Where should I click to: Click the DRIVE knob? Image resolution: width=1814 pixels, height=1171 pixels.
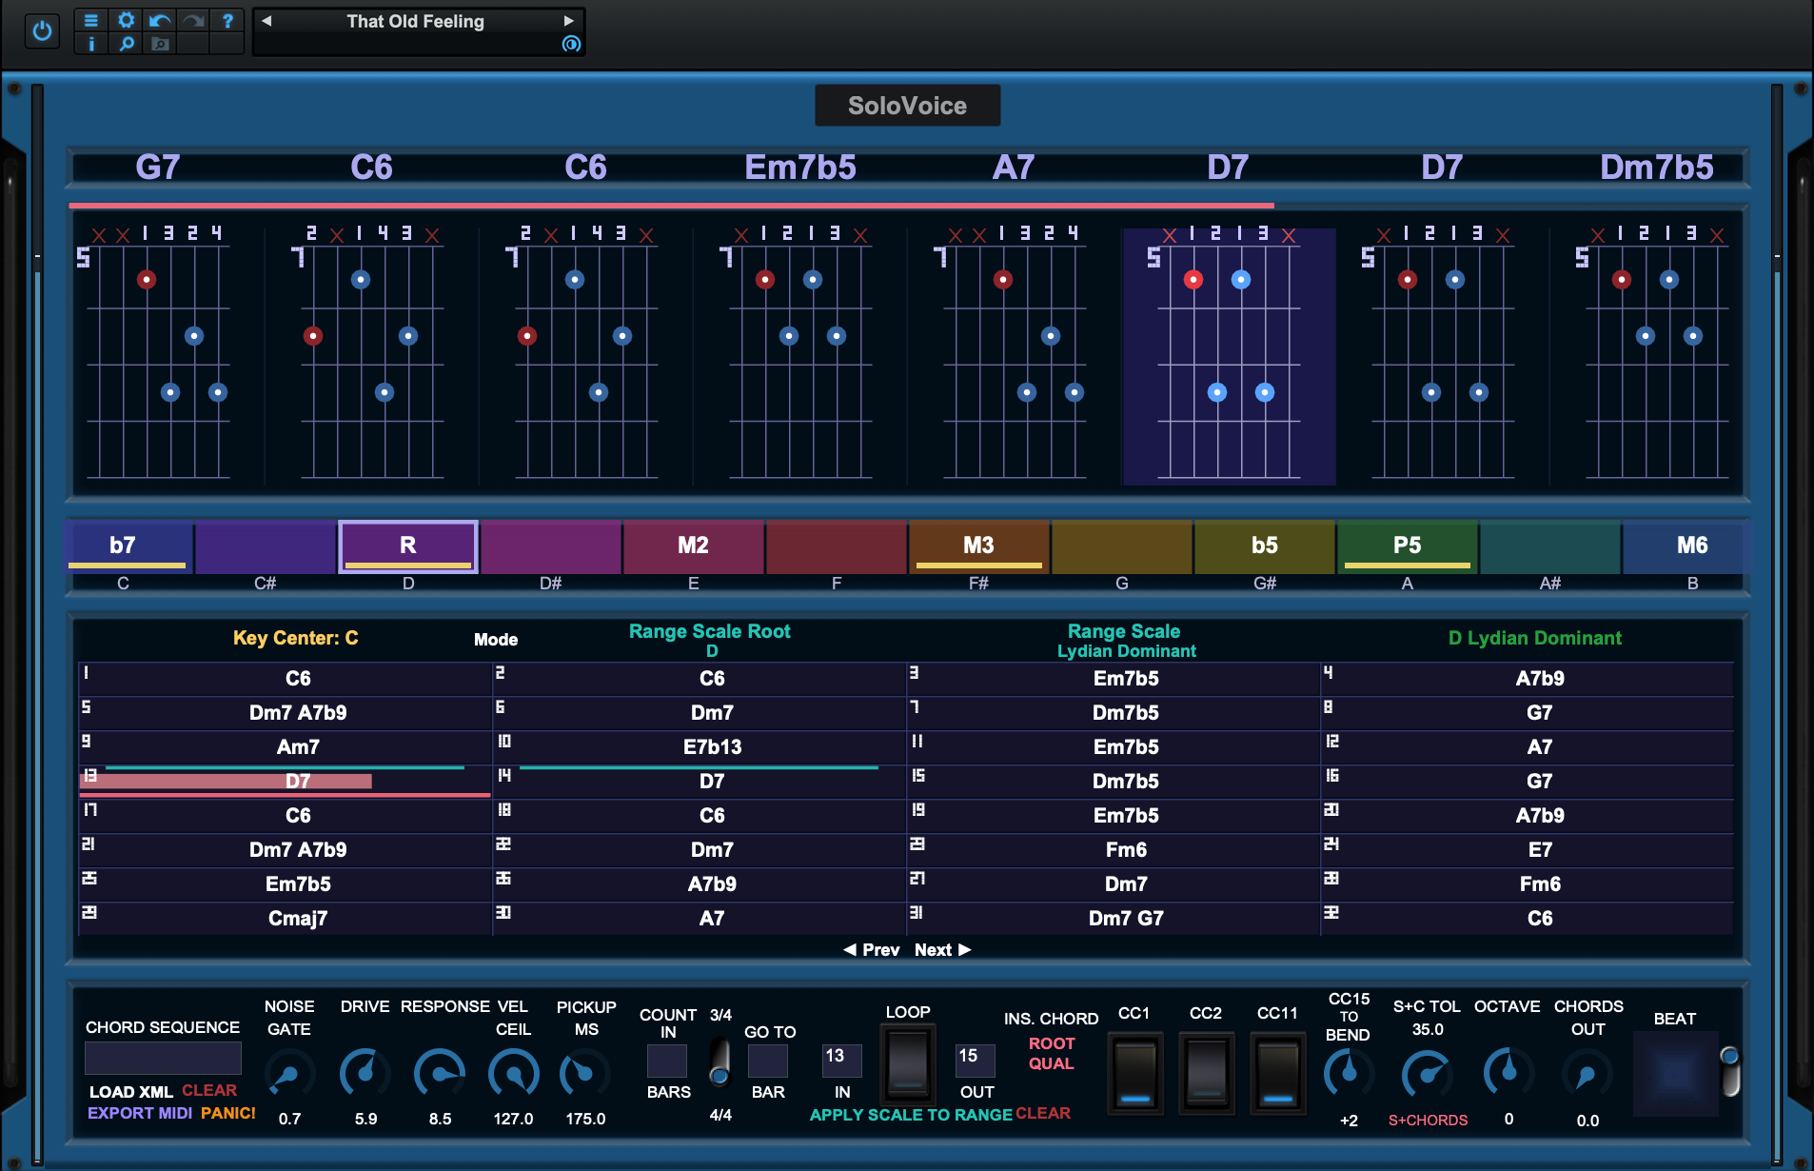[365, 1074]
